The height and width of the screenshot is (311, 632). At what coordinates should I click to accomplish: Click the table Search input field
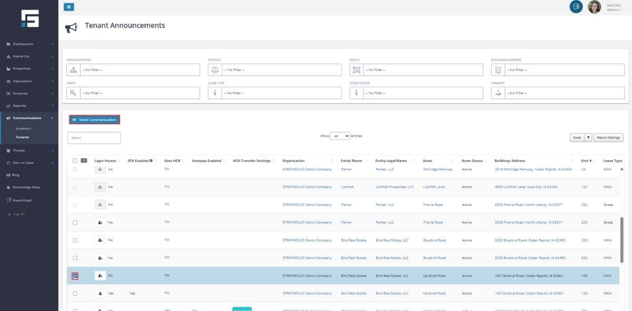pyautogui.click(x=94, y=138)
